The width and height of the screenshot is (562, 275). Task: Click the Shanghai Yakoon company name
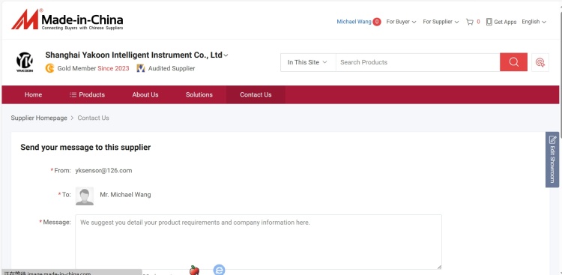133,55
